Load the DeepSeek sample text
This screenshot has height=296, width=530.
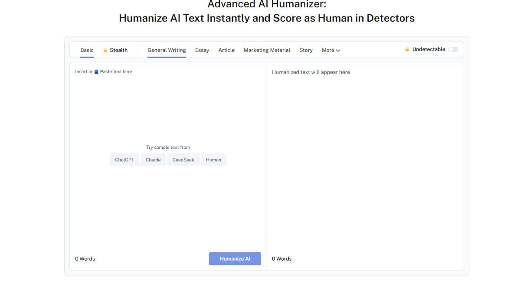point(183,159)
